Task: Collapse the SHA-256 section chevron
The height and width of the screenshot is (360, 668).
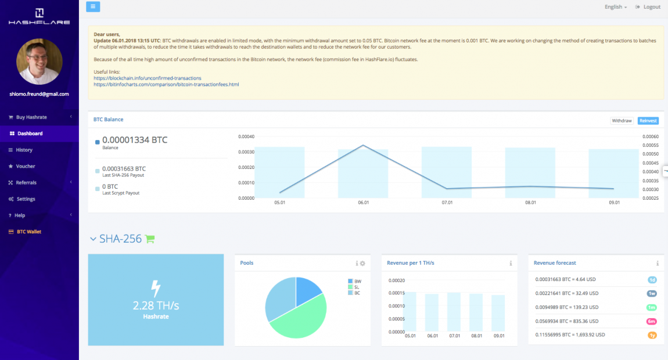Action: coord(93,239)
